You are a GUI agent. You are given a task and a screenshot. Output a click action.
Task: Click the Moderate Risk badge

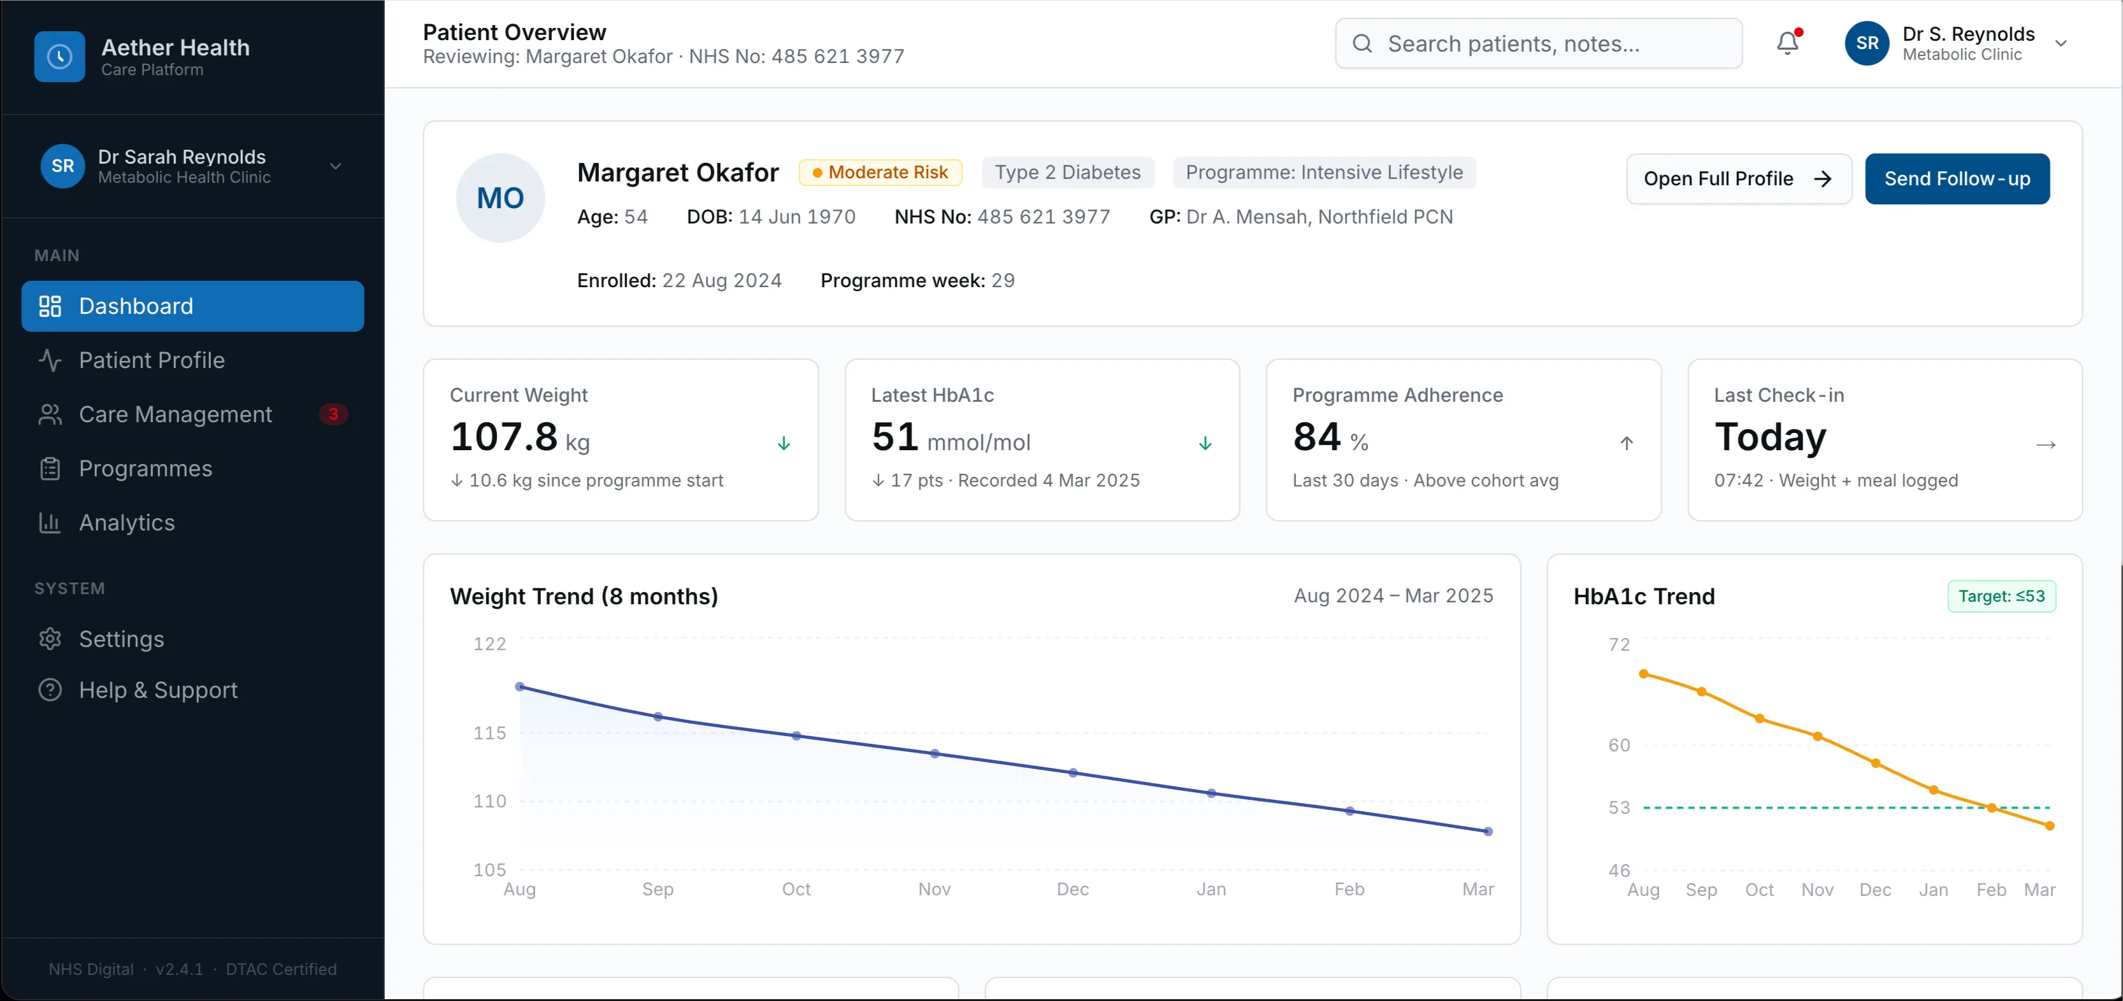tap(880, 172)
